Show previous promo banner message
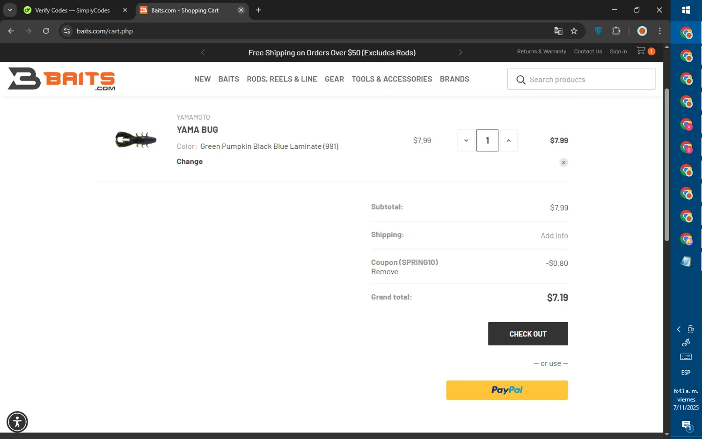Image resolution: width=702 pixels, height=439 pixels. click(x=203, y=52)
